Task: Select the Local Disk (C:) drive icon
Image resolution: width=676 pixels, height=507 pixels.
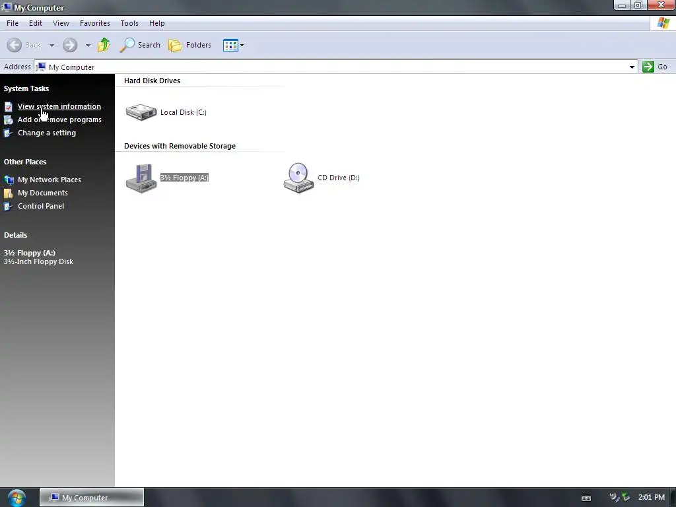Action: coord(141,112)
